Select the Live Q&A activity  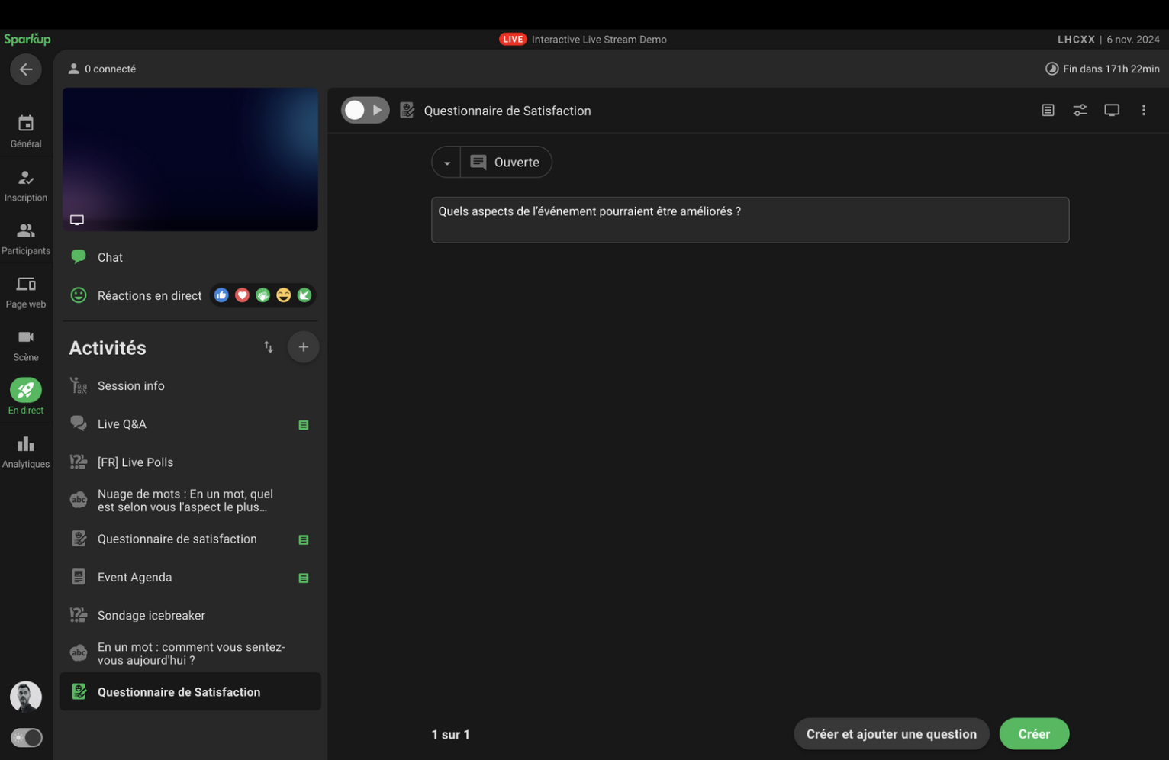tap(122, 424)
